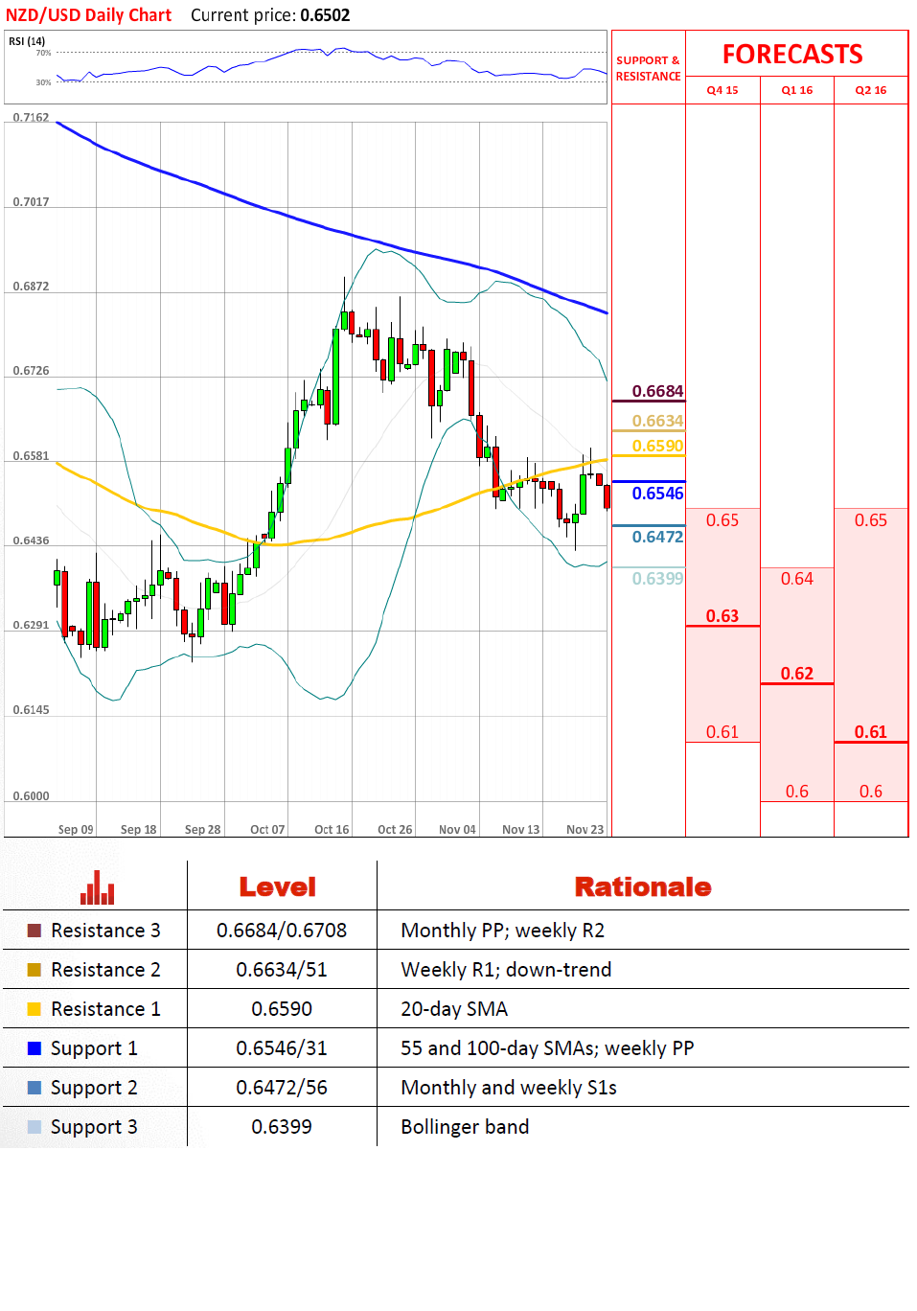
Task: Click the Support 1 blue swatch
Action: coord(34,1048)
